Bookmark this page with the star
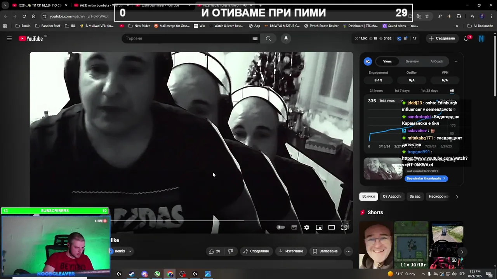Viewport: 497px width, 279px height. (427, 16)
